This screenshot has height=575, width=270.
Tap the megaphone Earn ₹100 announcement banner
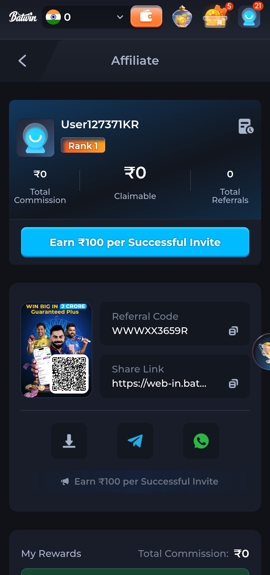[140, 481]
